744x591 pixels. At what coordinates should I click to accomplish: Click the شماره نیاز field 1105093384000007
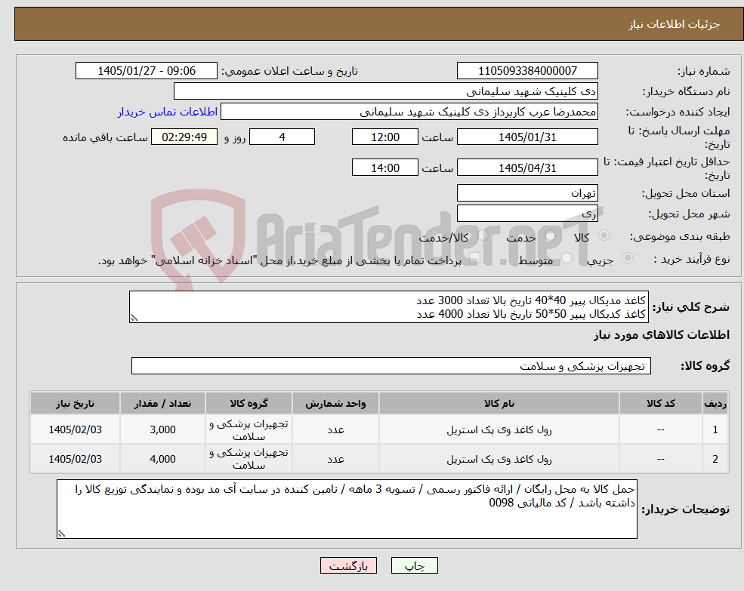pyautogui.click(x=527, y=71)
